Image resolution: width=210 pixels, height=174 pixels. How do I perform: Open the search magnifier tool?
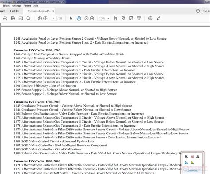(28, 18)
